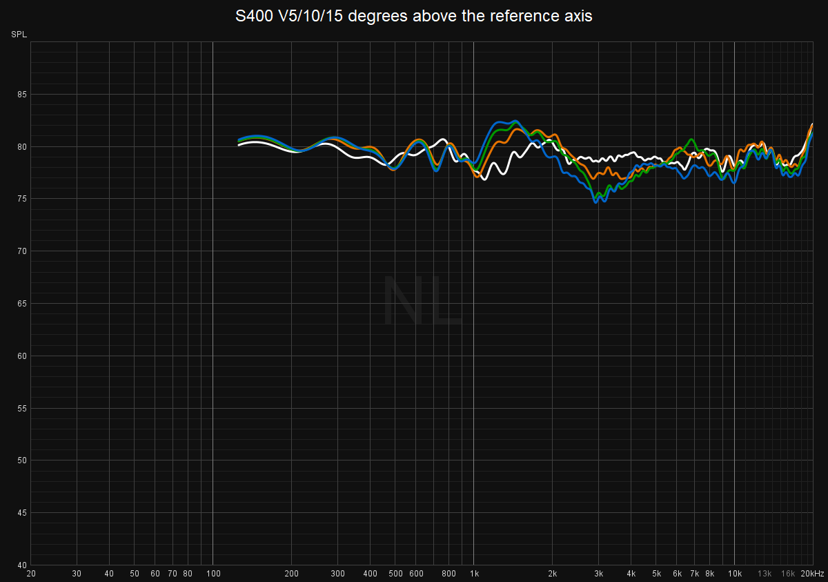Click the '200' frequency label
The width and height of the screenshot is (828, 582).
pos(291,574)
